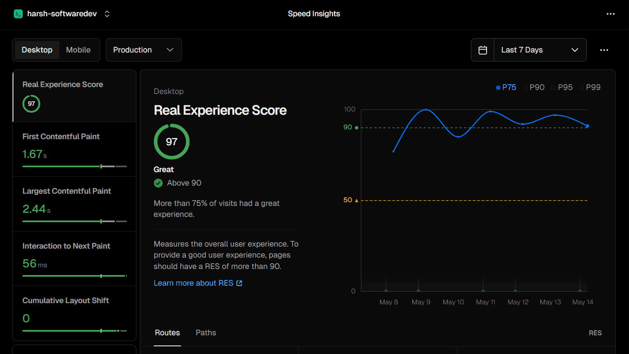This screenshot has height=354, width=629.
Task: Select the P90 percentile option
Action: coord(534,87)
